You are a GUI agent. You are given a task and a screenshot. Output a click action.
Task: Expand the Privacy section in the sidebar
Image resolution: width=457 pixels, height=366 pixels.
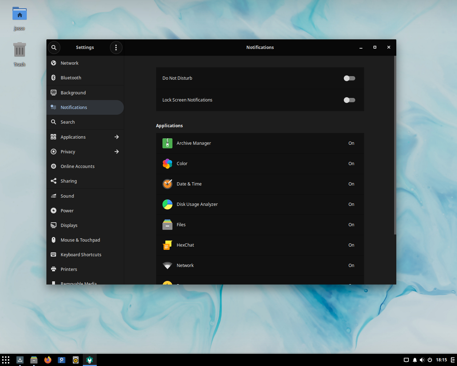(x=85, y=152)
